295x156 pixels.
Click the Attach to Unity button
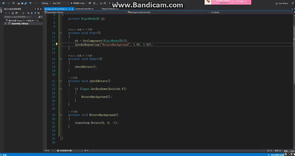[x=78, y=3]
